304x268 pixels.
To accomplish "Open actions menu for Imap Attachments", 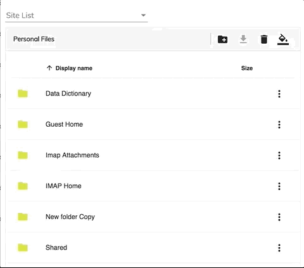I will (279, 155).
